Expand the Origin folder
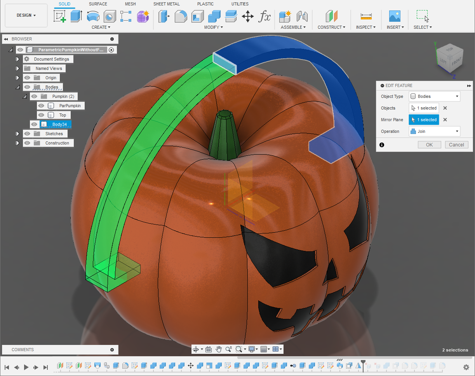This screenshot has height=376, width=475. coord(17,78)
